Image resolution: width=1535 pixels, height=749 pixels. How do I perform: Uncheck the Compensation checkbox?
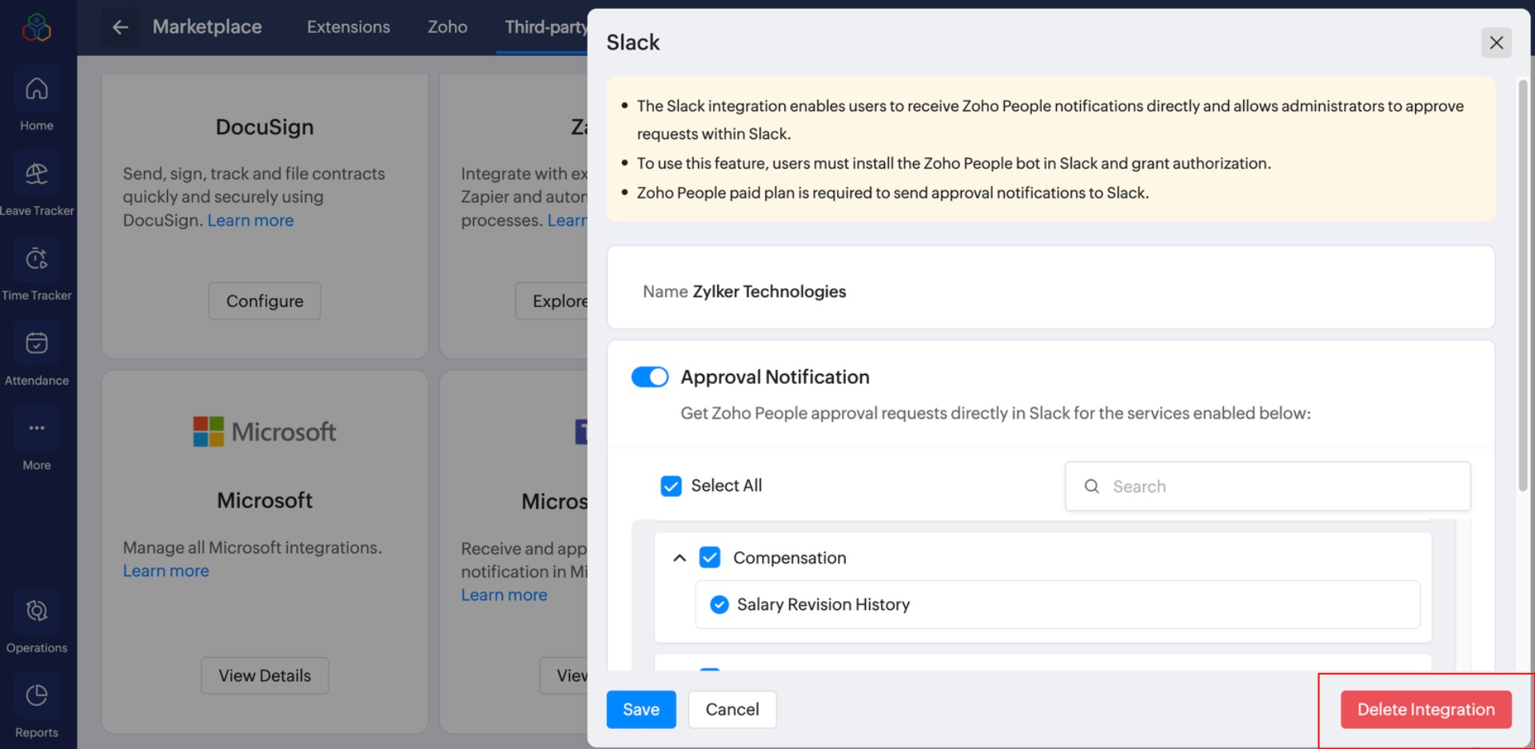tap(709, 557)
